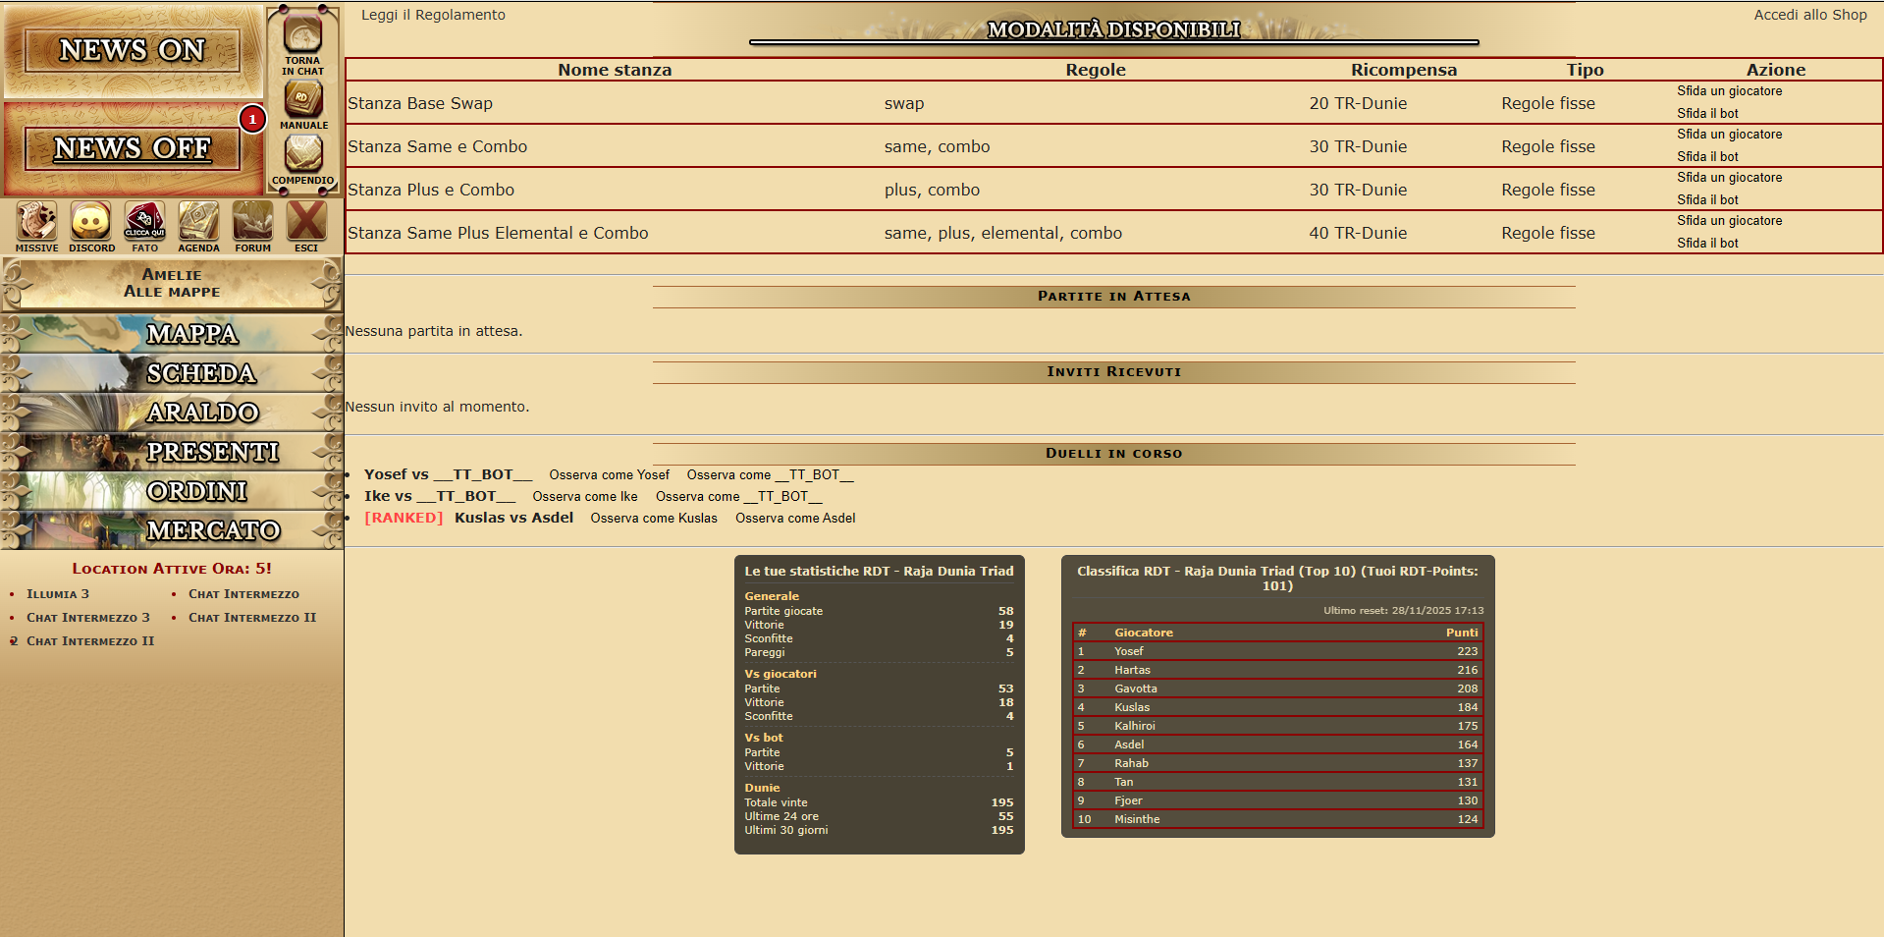Go to the Illumia 3 location
The width and height of the screenshot is (1884, 937).
58,594
